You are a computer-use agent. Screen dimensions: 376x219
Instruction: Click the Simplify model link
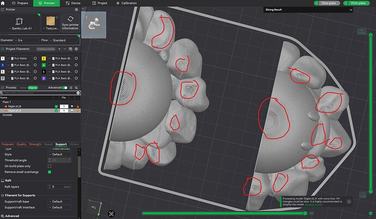tap(313, 205)
